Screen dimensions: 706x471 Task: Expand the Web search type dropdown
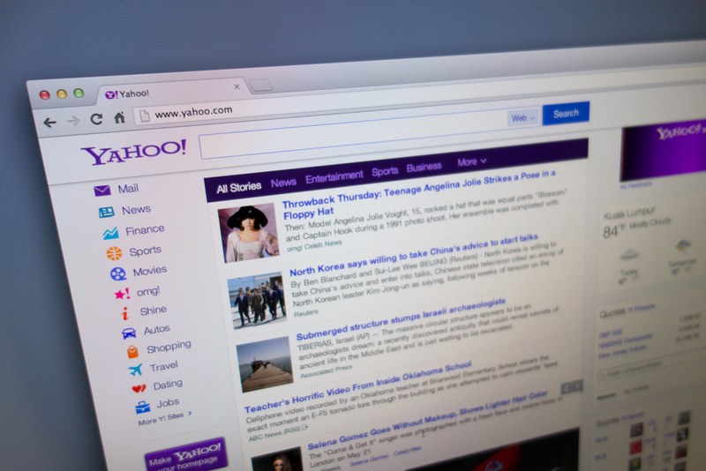point(522,117)
